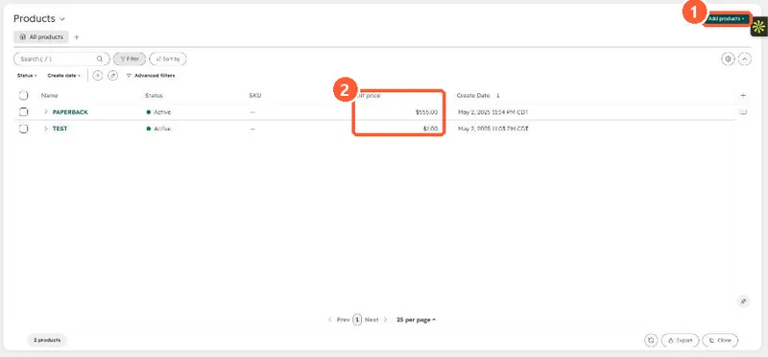The width and height of the screenshot is (768, 357).
Task: Click the 2 products count badge
Action: point(47,340)
